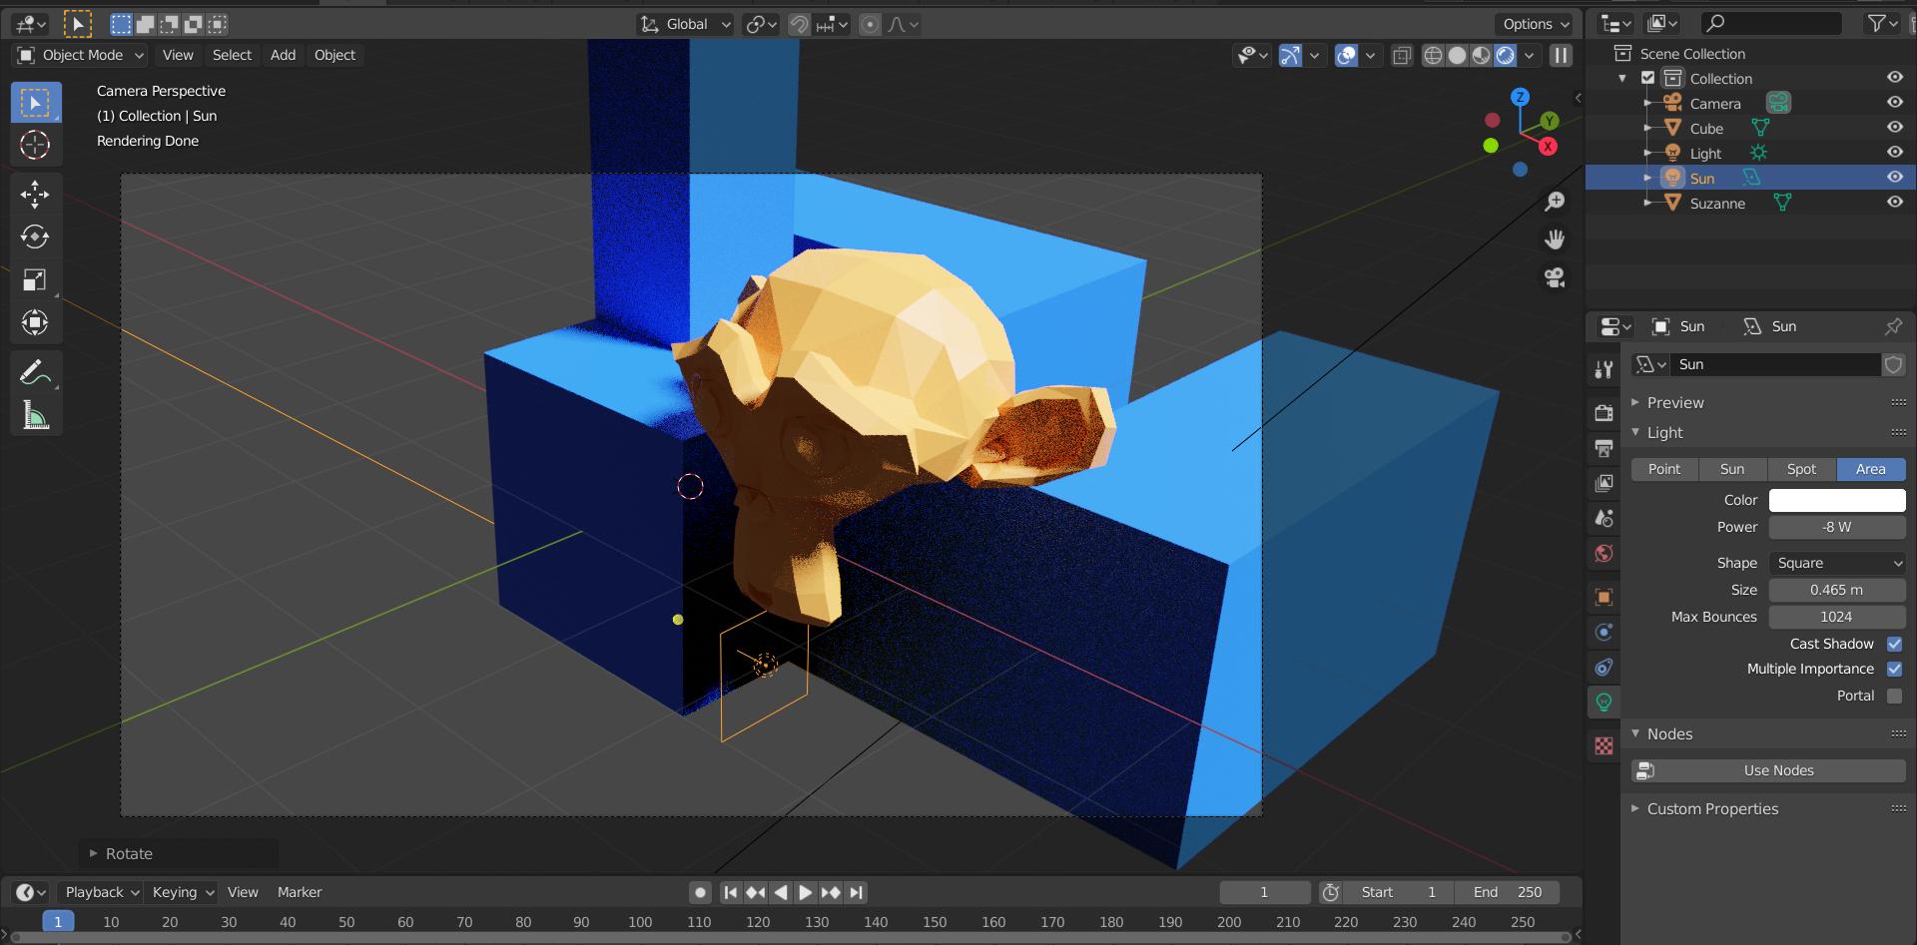Enable the Portal checkbox
This screenshot has height=945, width=1917.
coord(1894,696)
